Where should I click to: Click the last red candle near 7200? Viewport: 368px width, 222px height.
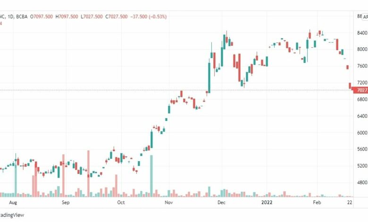pos(350,86)
